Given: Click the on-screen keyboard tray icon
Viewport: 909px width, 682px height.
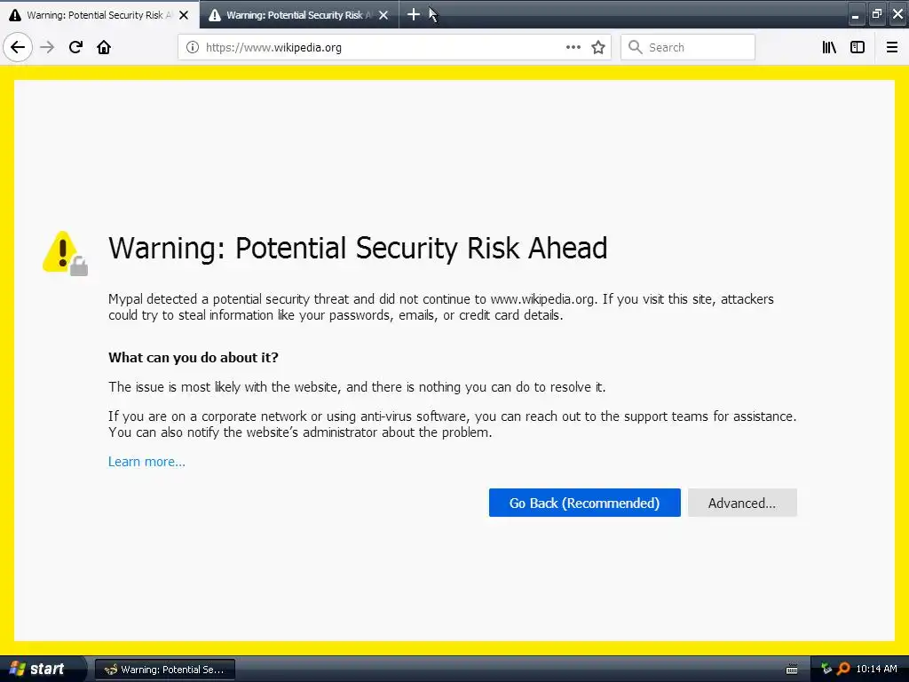Looking at the screenshot, I should [791, 670].
